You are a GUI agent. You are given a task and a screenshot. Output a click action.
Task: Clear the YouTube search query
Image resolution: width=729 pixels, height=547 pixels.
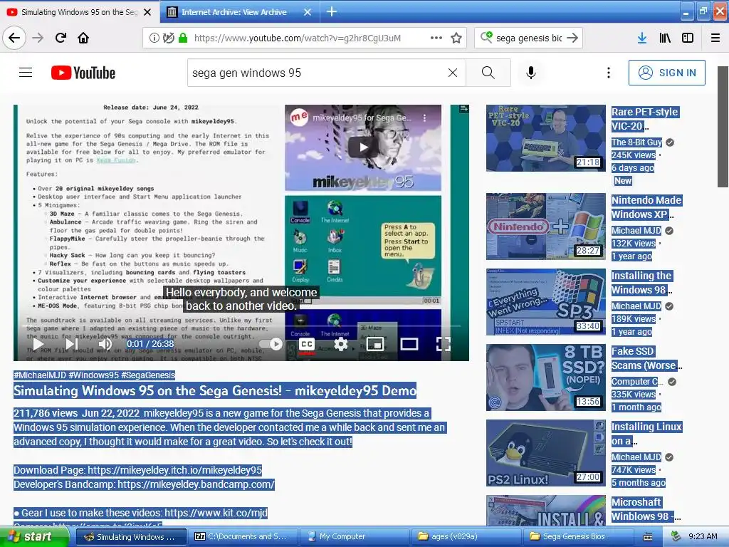[x=453, y=73]
